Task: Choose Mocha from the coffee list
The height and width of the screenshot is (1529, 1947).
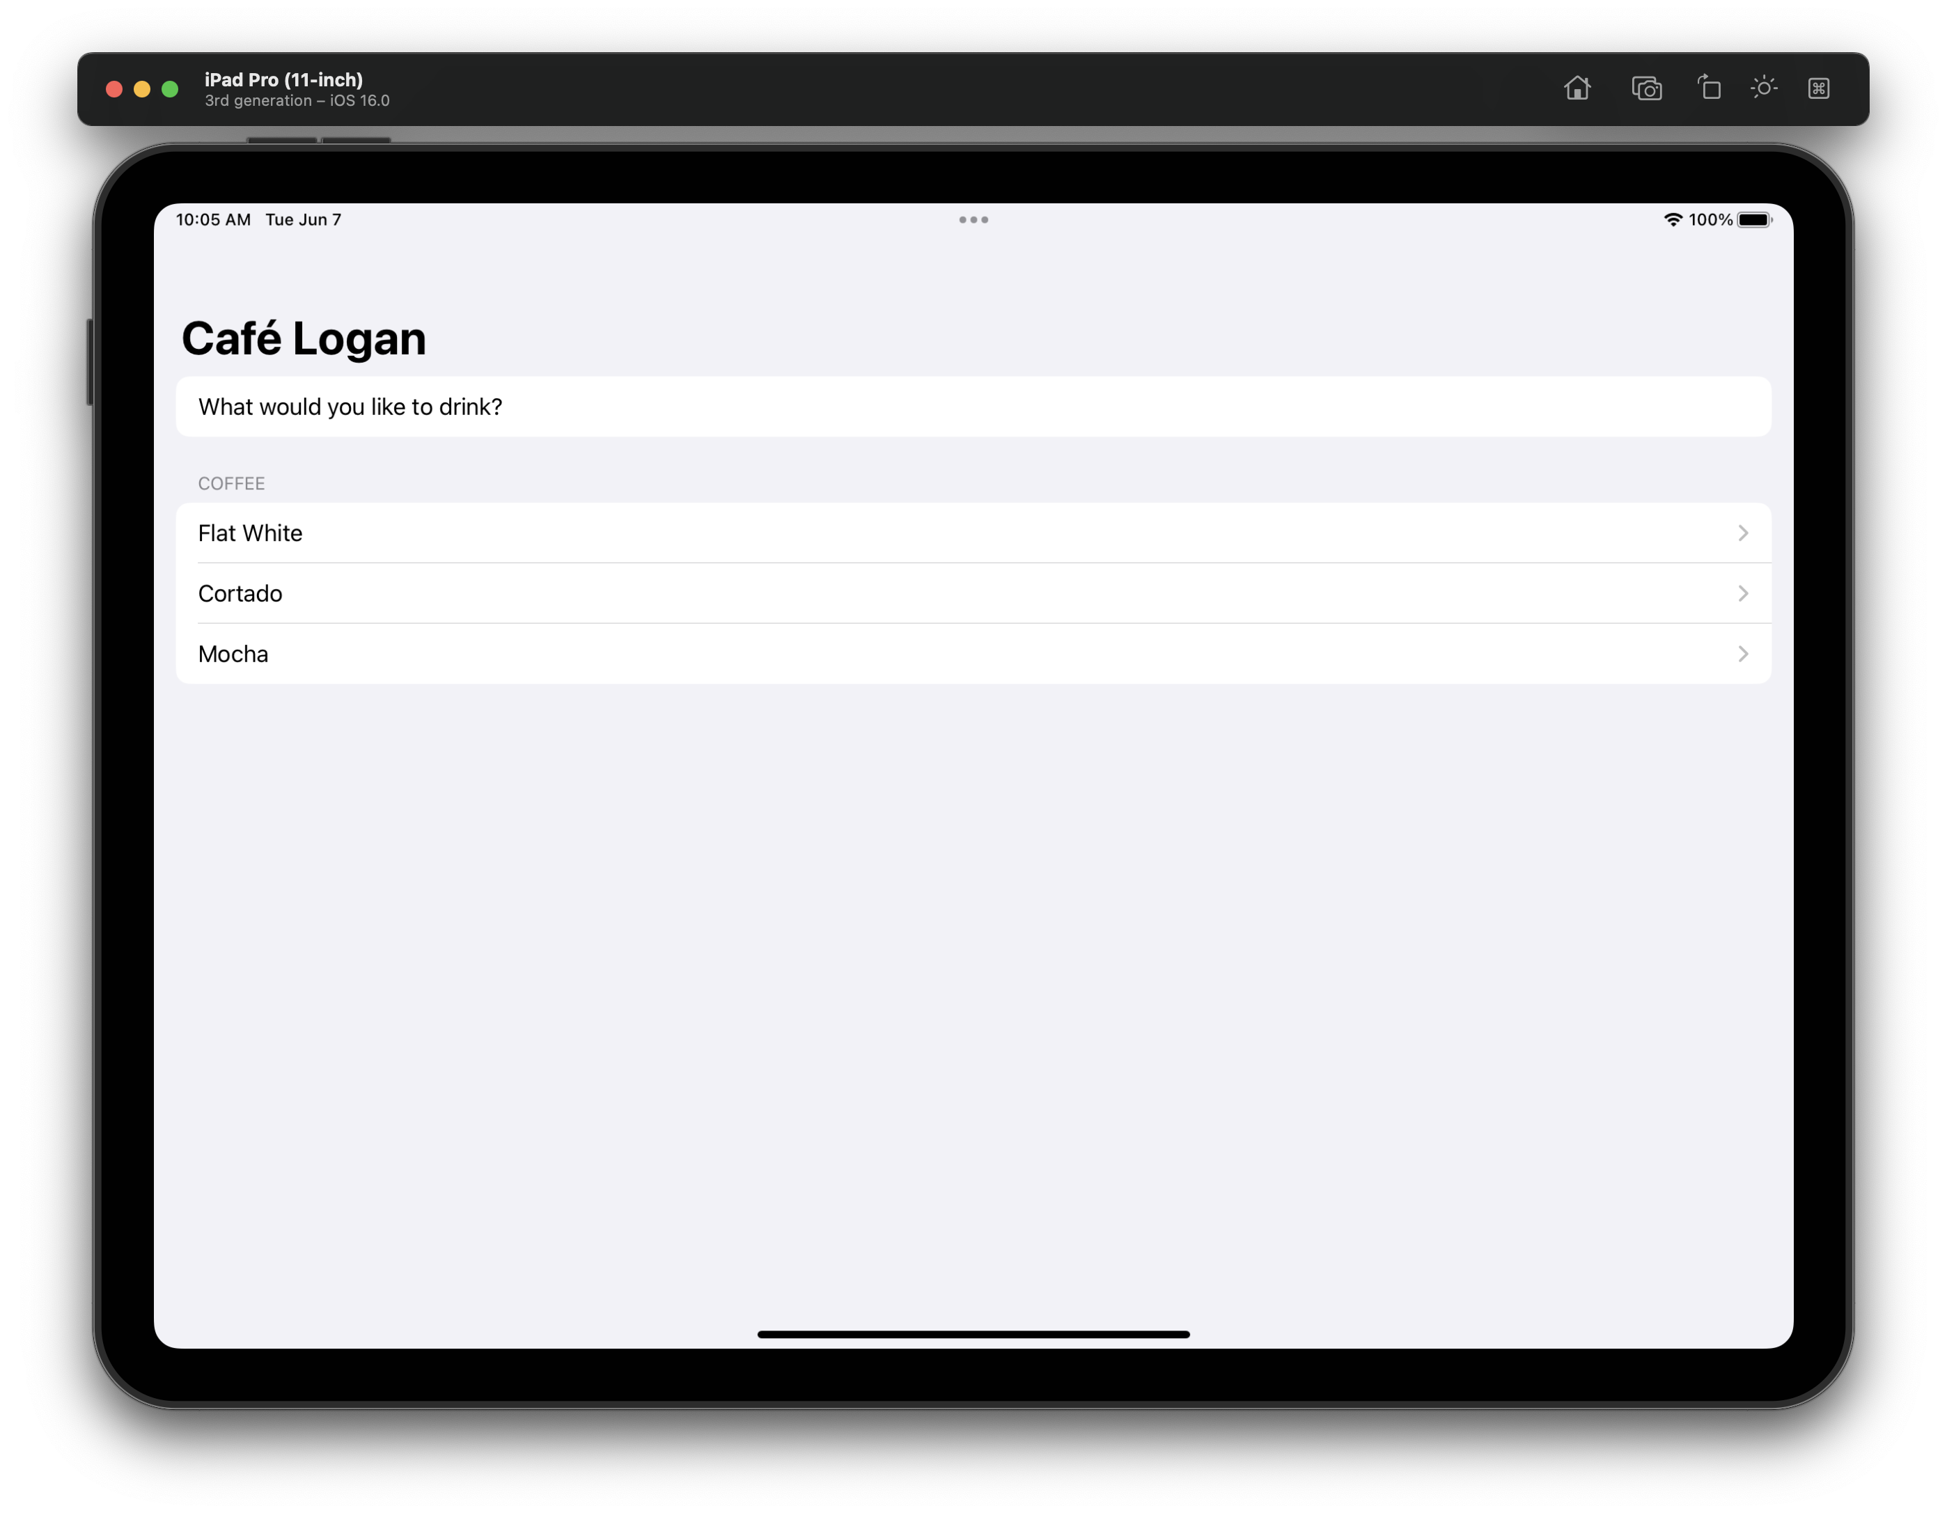Action: pos(233,654)
